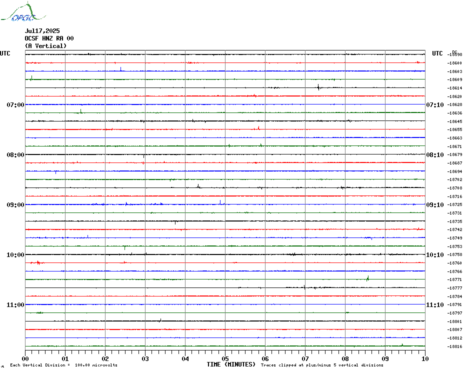Screen dimensions: 465x372
Task: Select the DC offset value -18771
Action: 454,279
